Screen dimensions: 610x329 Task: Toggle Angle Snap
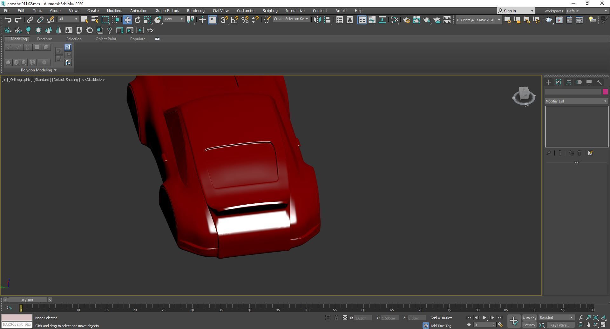234,20
